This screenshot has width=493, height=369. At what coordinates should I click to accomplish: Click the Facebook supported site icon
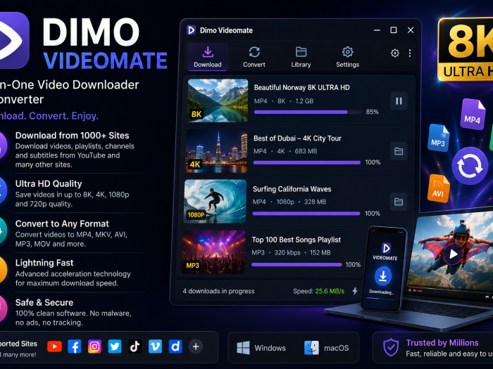point(75,347)
